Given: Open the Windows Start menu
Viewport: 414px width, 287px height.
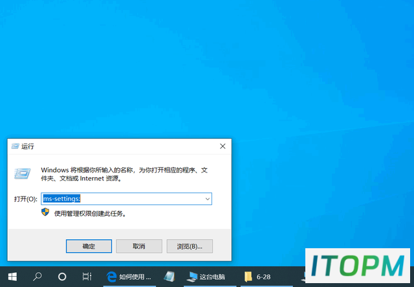Looking at the screenshot, I should point(12,277).
